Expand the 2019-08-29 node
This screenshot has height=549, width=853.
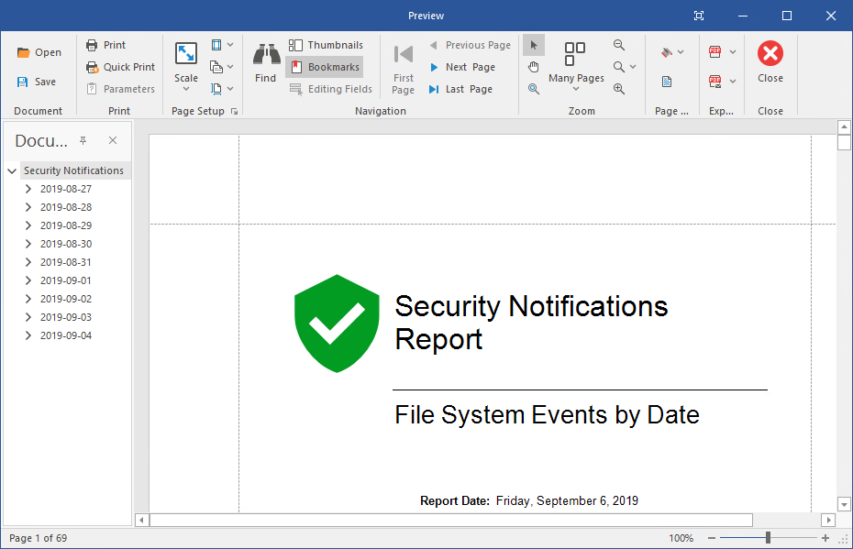click(x=28, y=225)
